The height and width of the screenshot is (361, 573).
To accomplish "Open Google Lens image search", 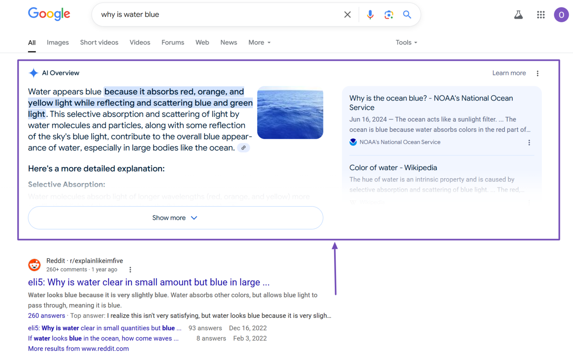I will click(x=388, y=15).
